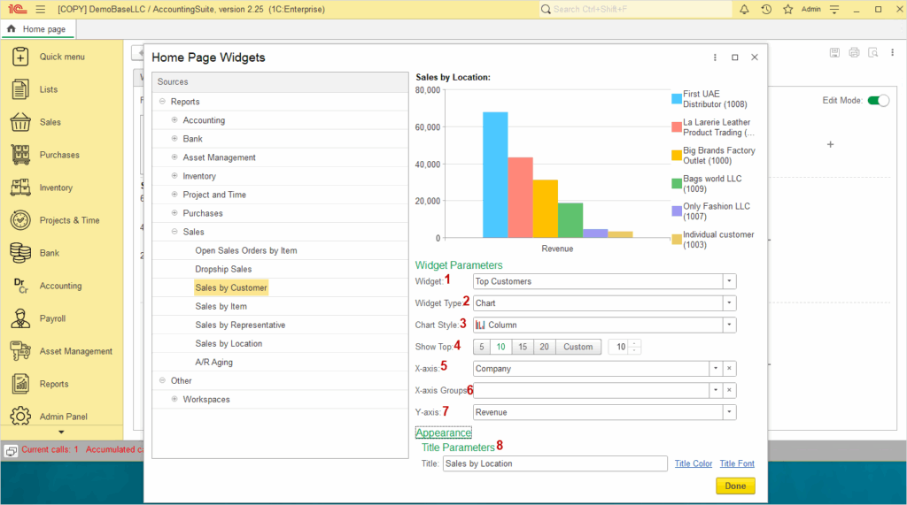Open the Title Font link

coord(737,463)
